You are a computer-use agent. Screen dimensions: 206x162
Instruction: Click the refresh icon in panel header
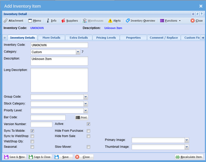(197, 14)
